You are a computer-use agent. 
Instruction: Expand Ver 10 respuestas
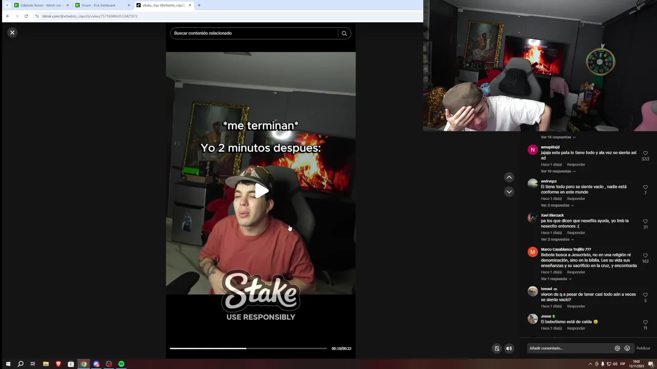(x=558, y=171)
